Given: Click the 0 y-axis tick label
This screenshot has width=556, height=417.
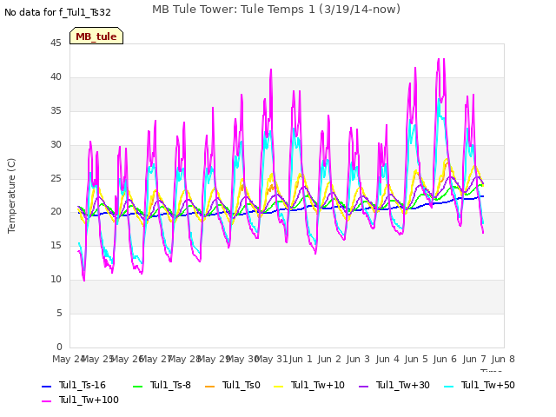Looking at the screenshot, I should (x=59, y=347).
